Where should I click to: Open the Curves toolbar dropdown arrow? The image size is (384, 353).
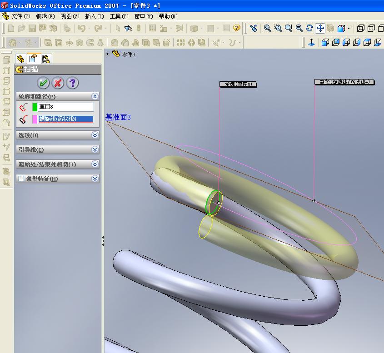[x=240, y=43]
